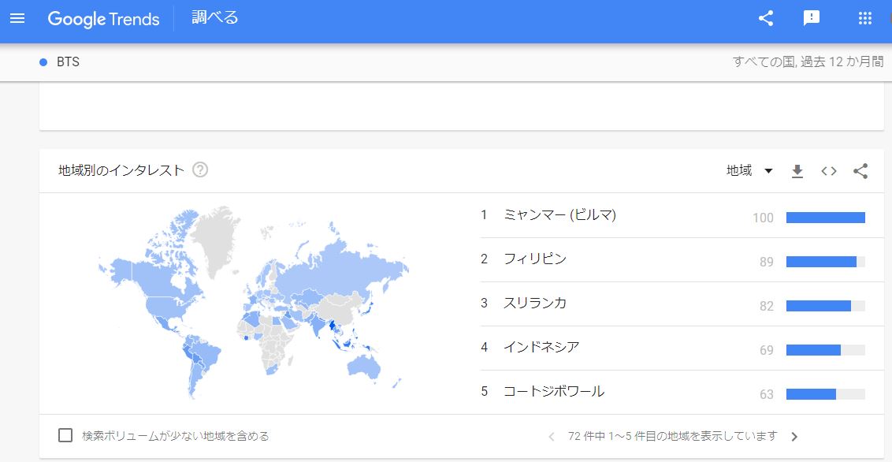Open the hamburger main menu
This screenshot has width=892, height=462.
(x=17, y=18)
